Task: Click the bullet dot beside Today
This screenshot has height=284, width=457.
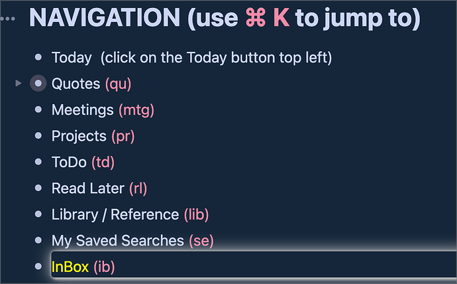Action: coord(38,58)
